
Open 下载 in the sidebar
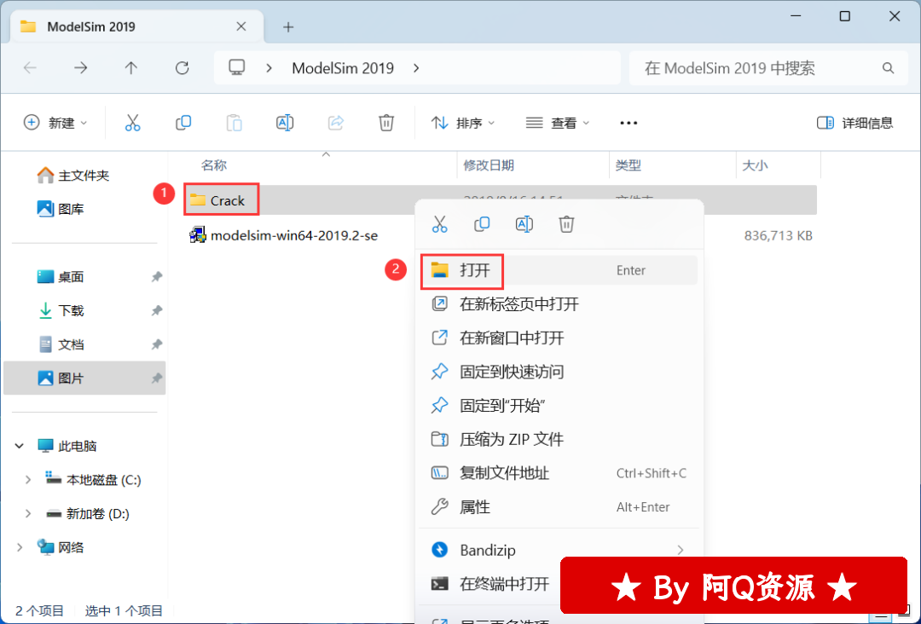pyautogui.click(x=61, y=310)
